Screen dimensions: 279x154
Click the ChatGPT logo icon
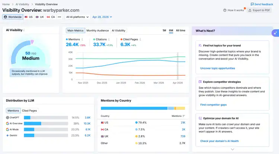(x=7, y=118)
